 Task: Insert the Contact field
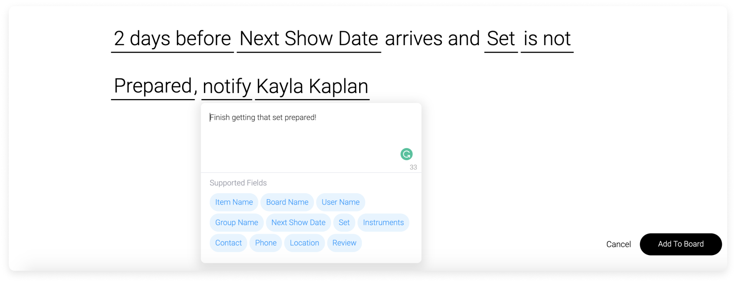[x=228, y=243]
